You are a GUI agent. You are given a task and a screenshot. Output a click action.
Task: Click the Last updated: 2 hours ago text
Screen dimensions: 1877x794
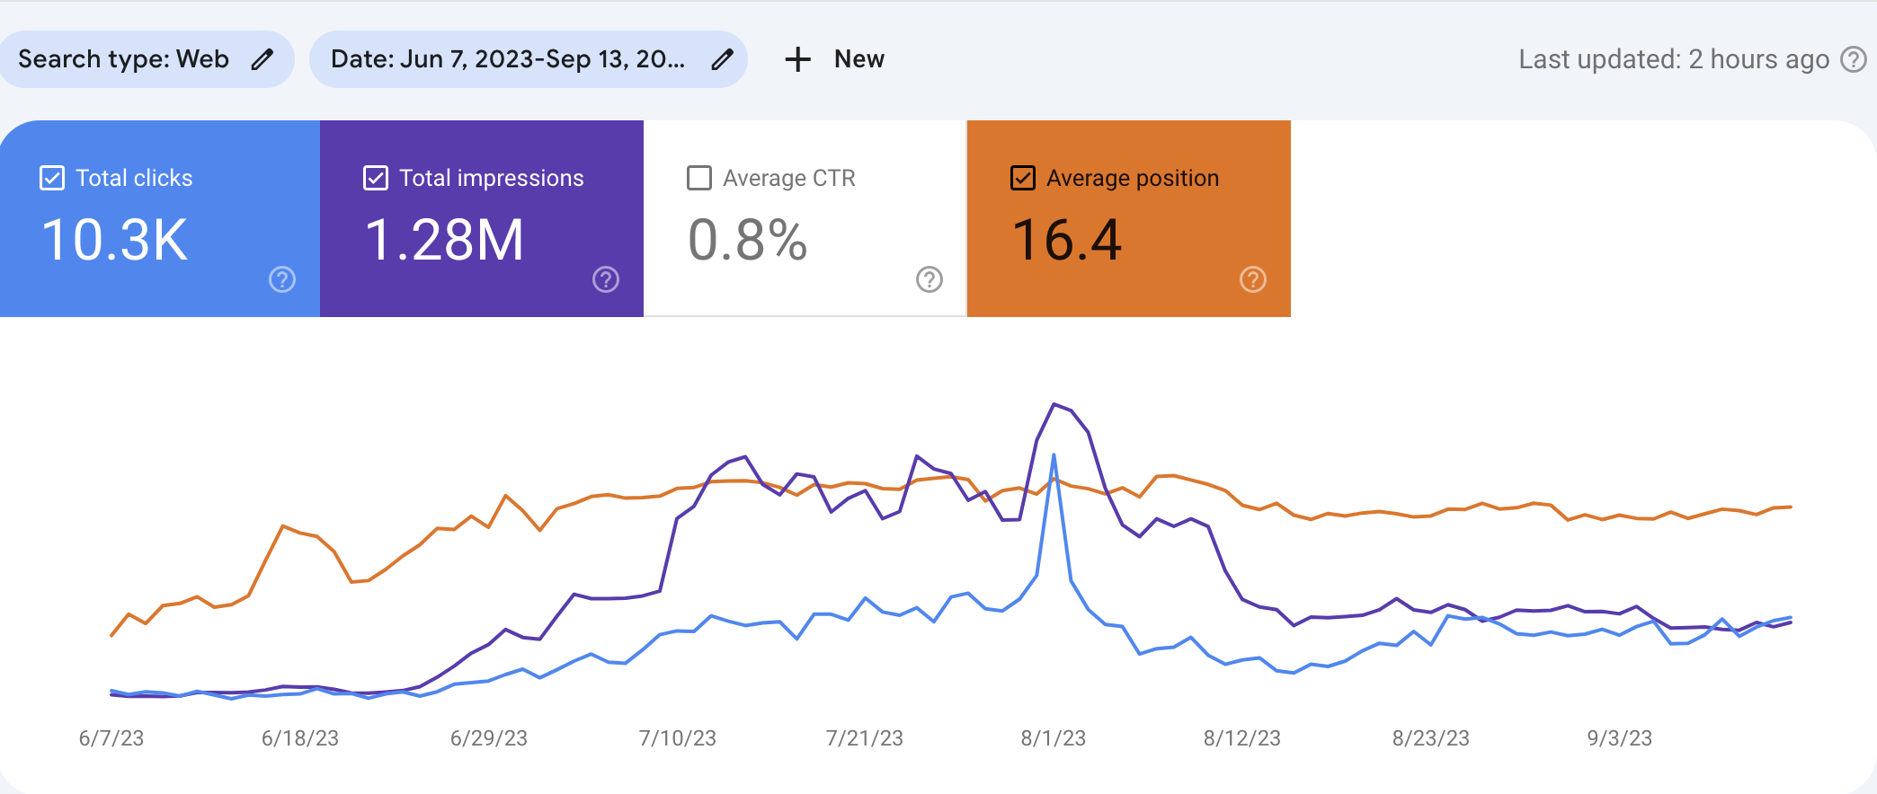pyautogui.click(x=1674, y=60)
